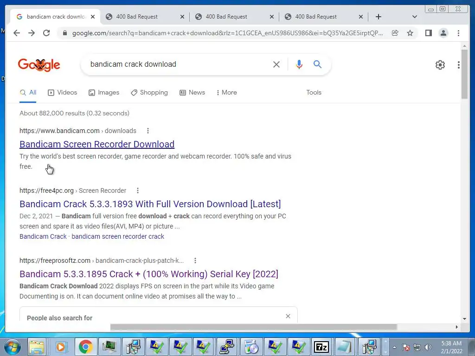The width and height of the screenshot is (475, 356).
Task: Show hidden system tray icons
Action: click(394, 347)
